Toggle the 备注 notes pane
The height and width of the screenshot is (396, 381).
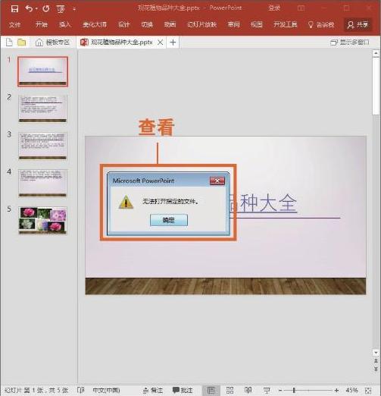pyautogui.click(x=153, y=390)
